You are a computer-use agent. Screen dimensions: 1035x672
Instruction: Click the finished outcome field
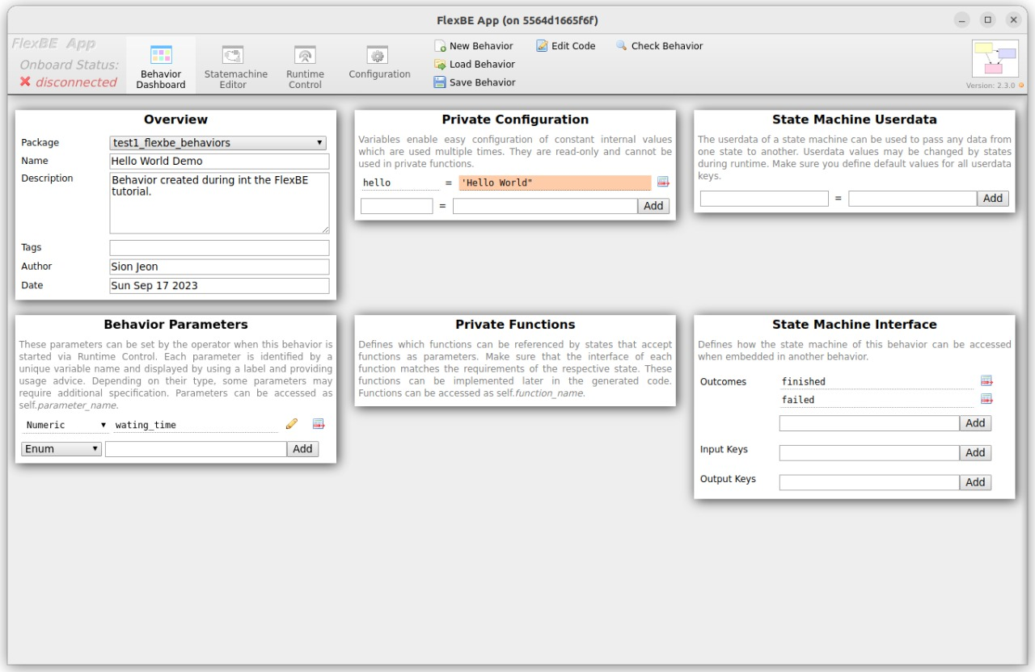(x=877, y=382)
